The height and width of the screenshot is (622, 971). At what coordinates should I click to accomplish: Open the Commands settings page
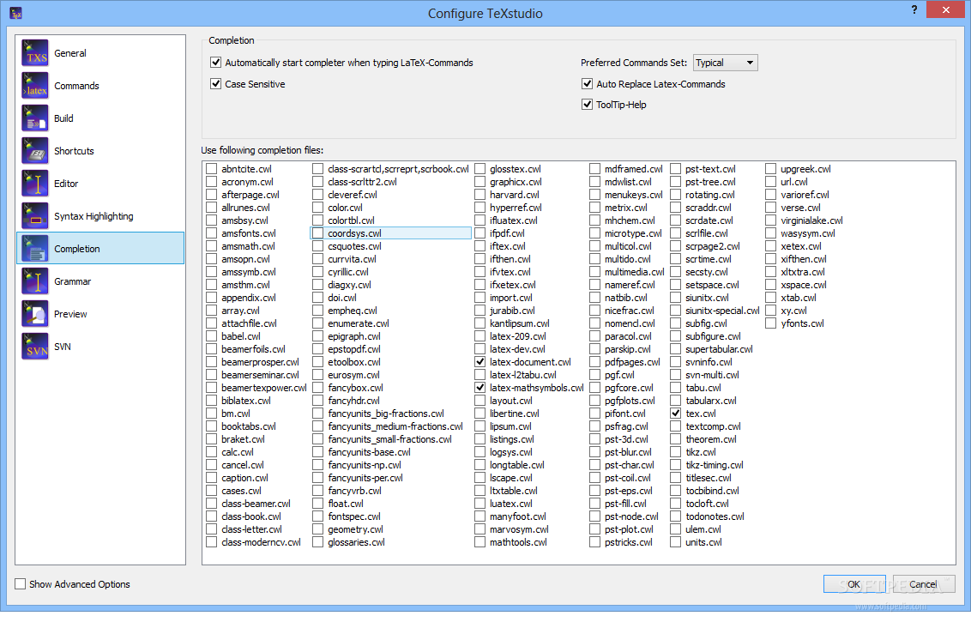pos(100,86)
